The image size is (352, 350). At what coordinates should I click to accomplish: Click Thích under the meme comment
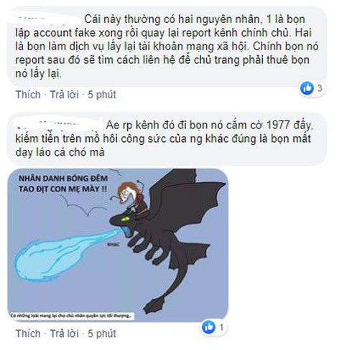[x=28, y=334]
